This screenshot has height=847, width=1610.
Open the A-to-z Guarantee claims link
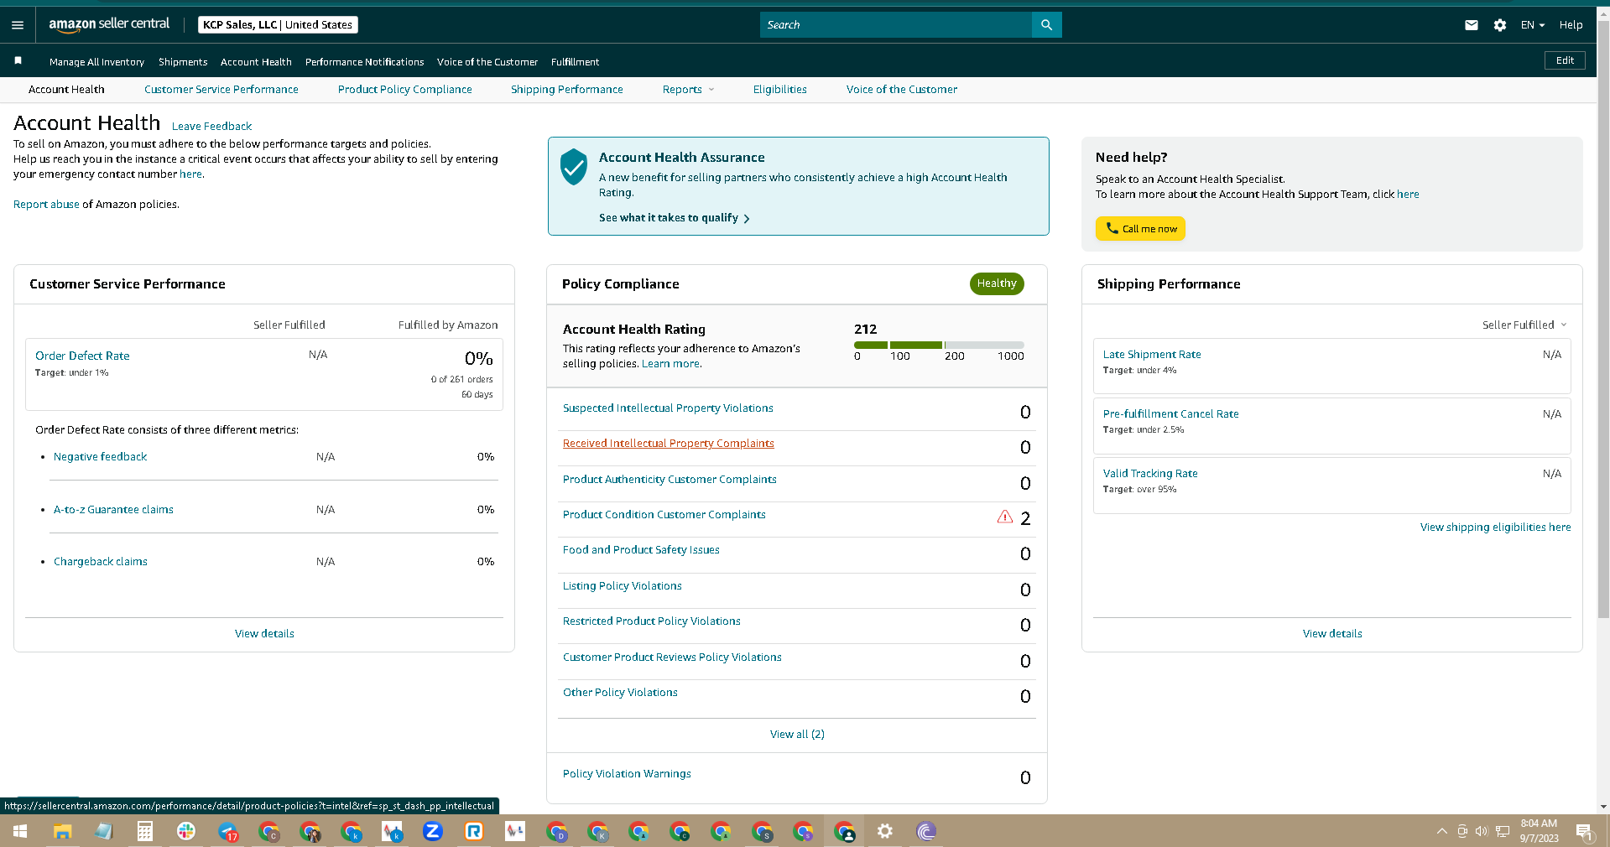pyautogui.click(x=113, y=510)
